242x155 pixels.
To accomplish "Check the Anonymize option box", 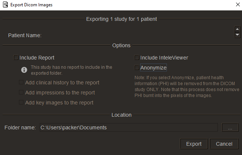I will [136, 68].
